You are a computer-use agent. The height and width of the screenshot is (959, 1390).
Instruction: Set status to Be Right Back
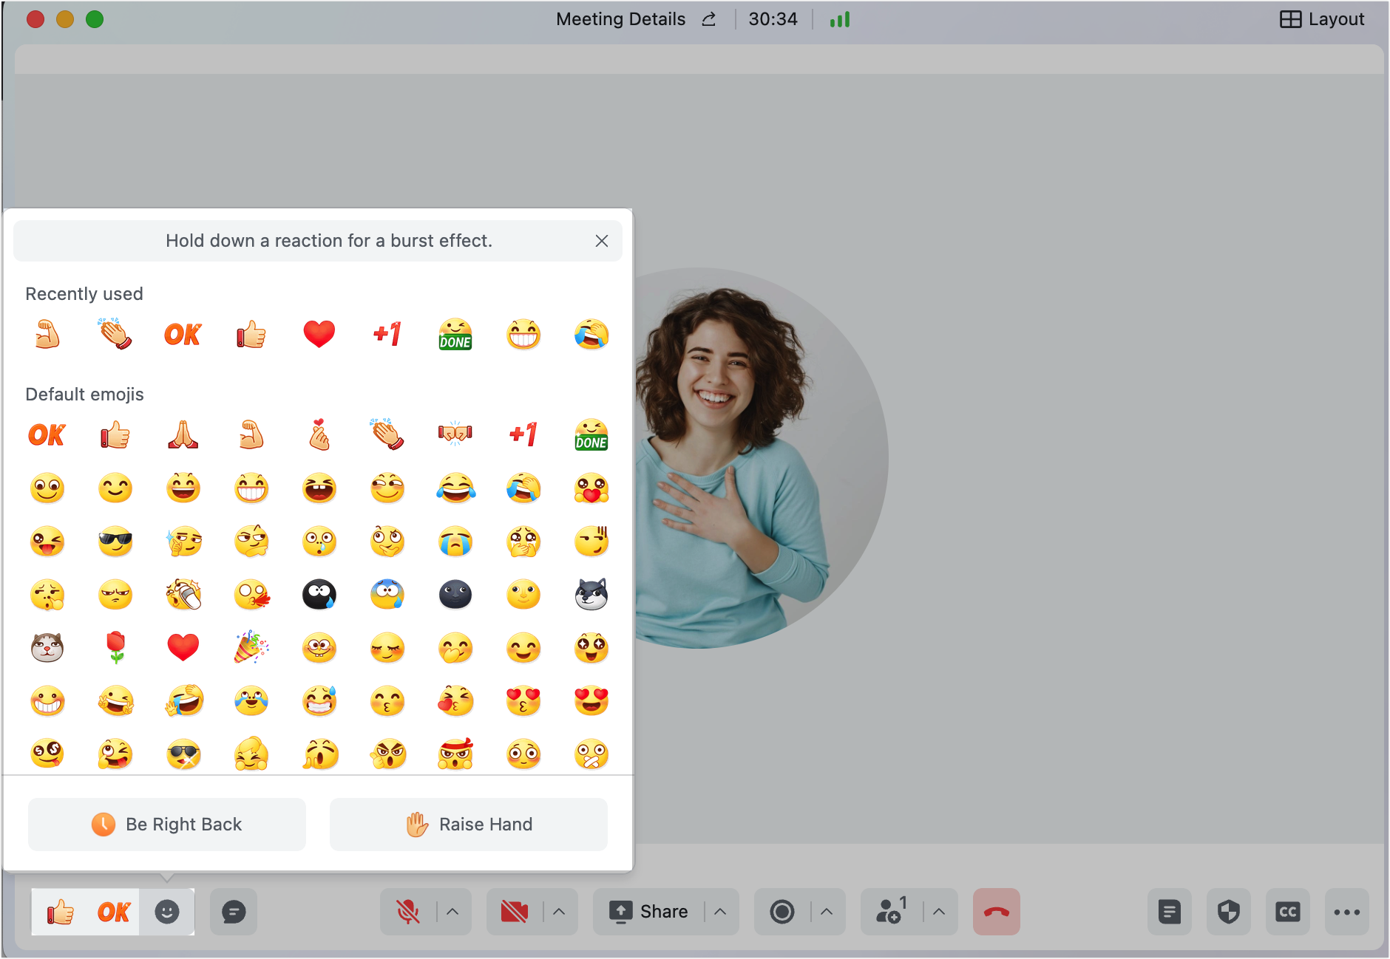point(167,824)
